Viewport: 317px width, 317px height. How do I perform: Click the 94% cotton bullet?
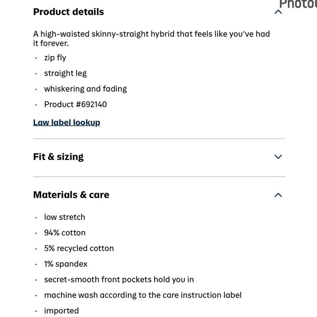[65, 233]
